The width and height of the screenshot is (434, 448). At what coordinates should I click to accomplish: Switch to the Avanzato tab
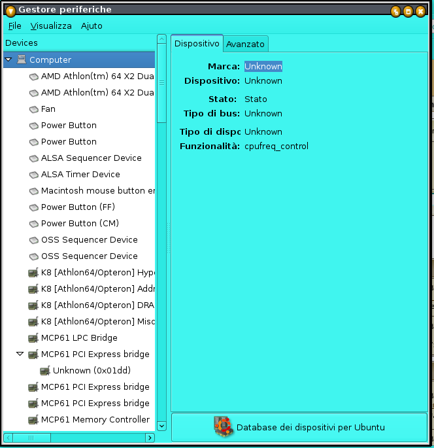[245, 44]
